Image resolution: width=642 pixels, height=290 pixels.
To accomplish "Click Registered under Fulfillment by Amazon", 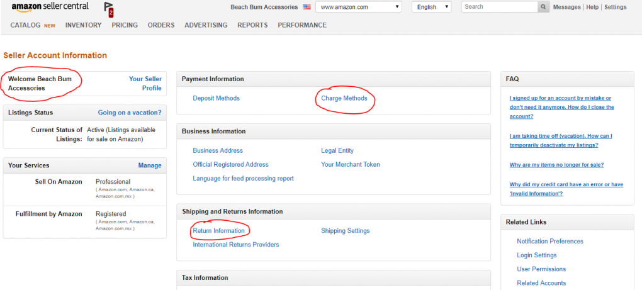I will tap(111, 214).
